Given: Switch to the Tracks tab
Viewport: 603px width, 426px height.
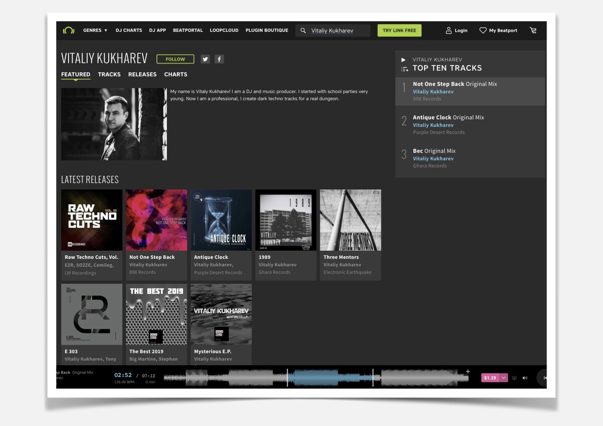Looking at the screenshot, I should point(109,74).
